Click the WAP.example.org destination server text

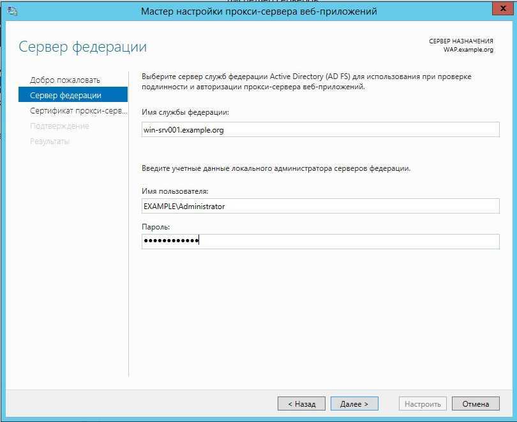(x=468, y=50)
